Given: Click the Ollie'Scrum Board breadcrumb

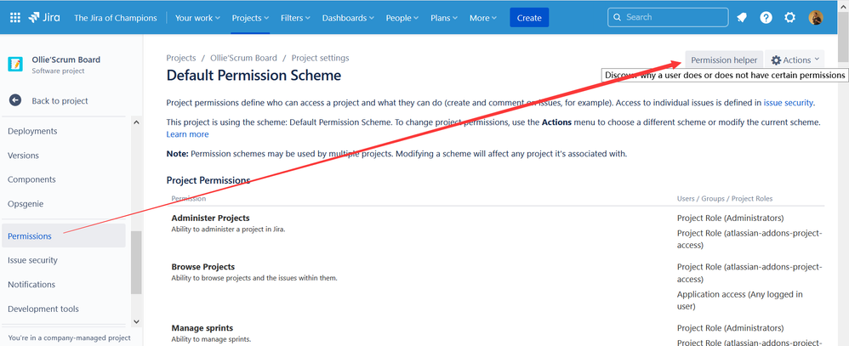Looking at the screenshot, I should coord(243,58).
